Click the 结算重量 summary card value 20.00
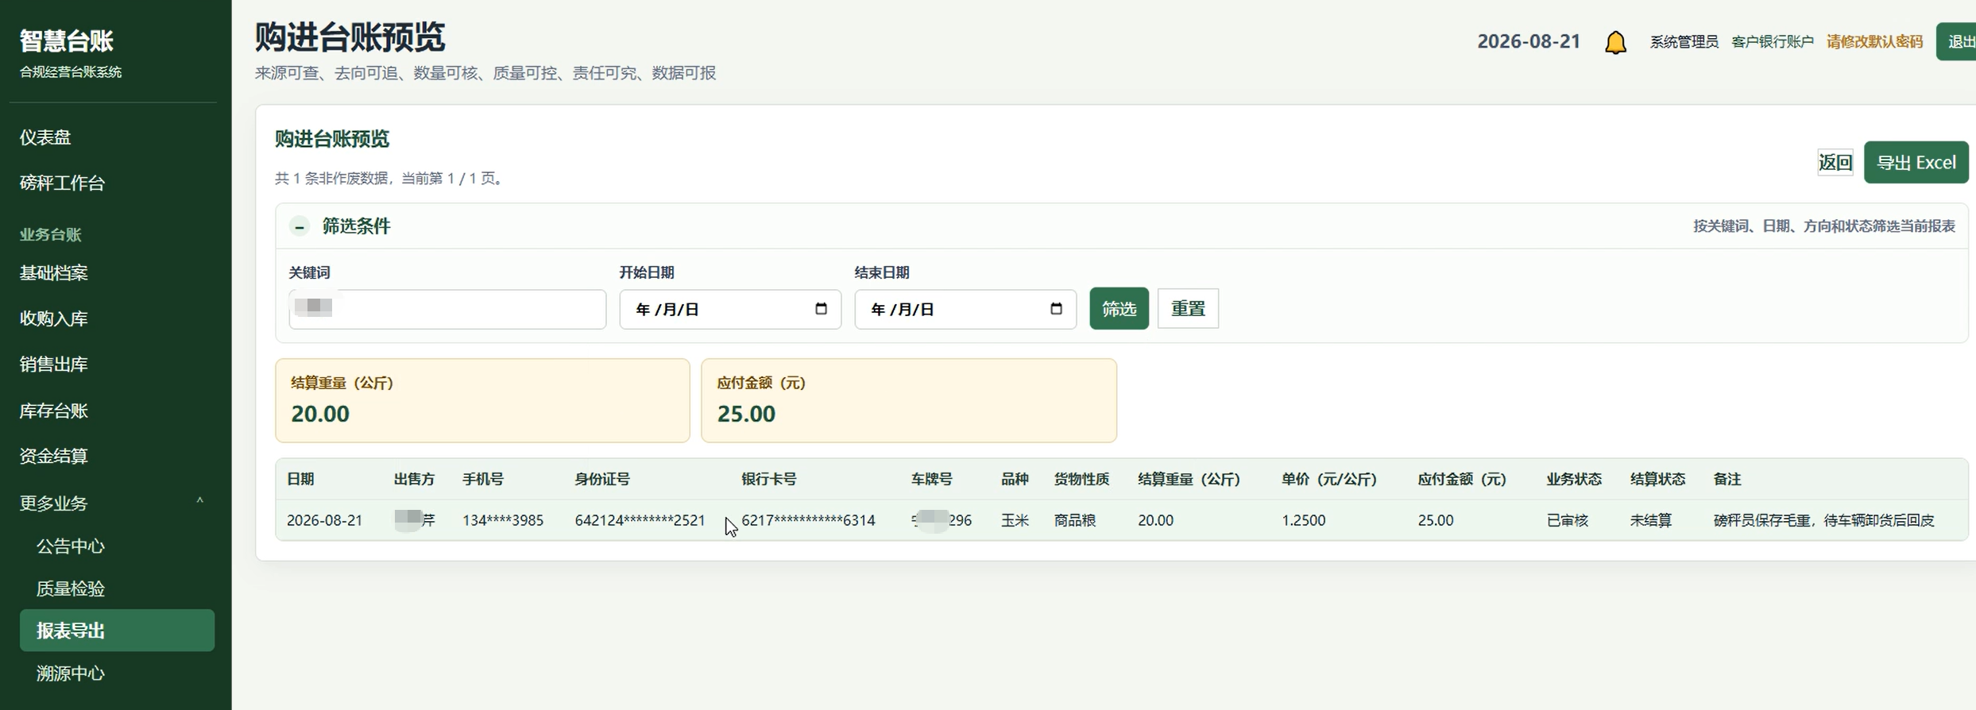This screenshot has height=710, width=1976. pos(320,414)
